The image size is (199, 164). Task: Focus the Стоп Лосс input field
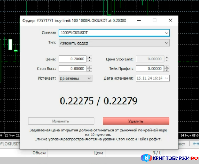(72, 68)
